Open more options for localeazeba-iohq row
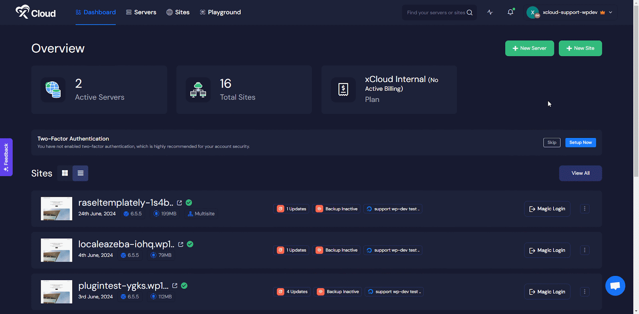Viewport: 639px width, 314px height. click(x=585, y=250)
